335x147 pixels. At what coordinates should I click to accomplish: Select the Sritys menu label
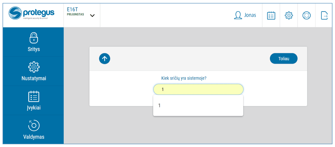tap(34, 49)
